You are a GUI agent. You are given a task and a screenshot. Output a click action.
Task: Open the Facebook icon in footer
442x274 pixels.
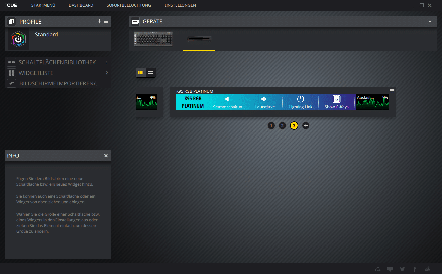(415, 269)
